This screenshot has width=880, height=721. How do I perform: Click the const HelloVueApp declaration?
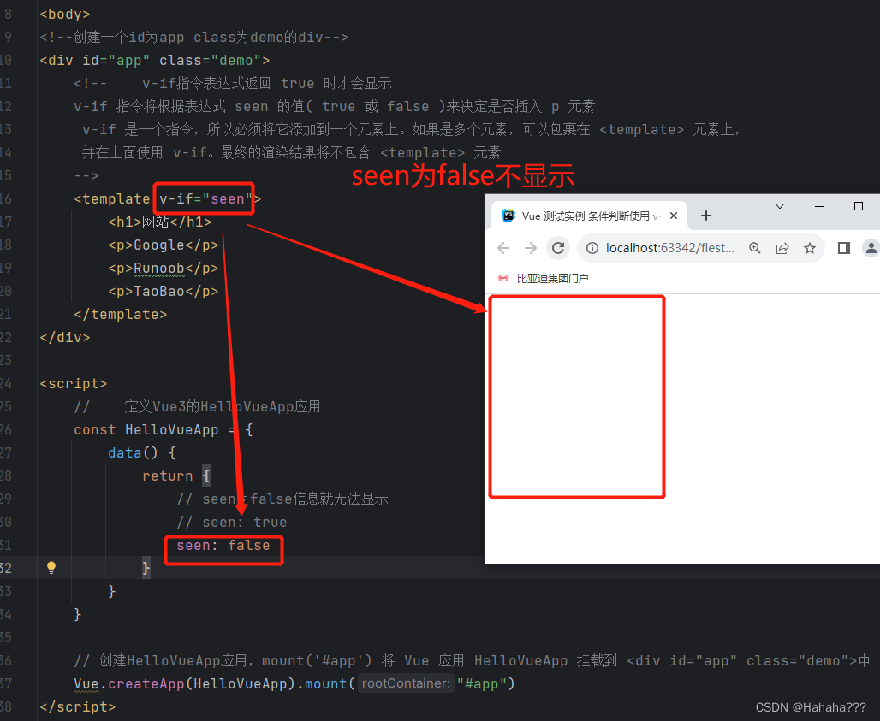(163, 429)
